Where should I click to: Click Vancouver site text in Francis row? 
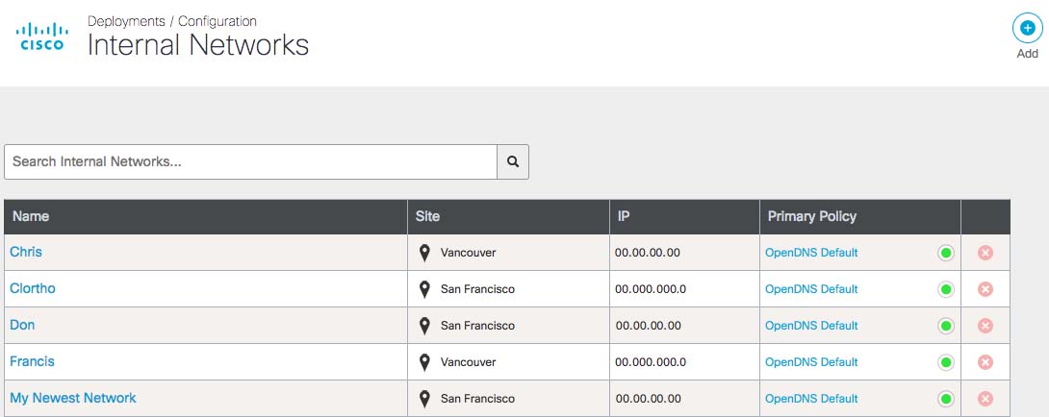[469, 362]
